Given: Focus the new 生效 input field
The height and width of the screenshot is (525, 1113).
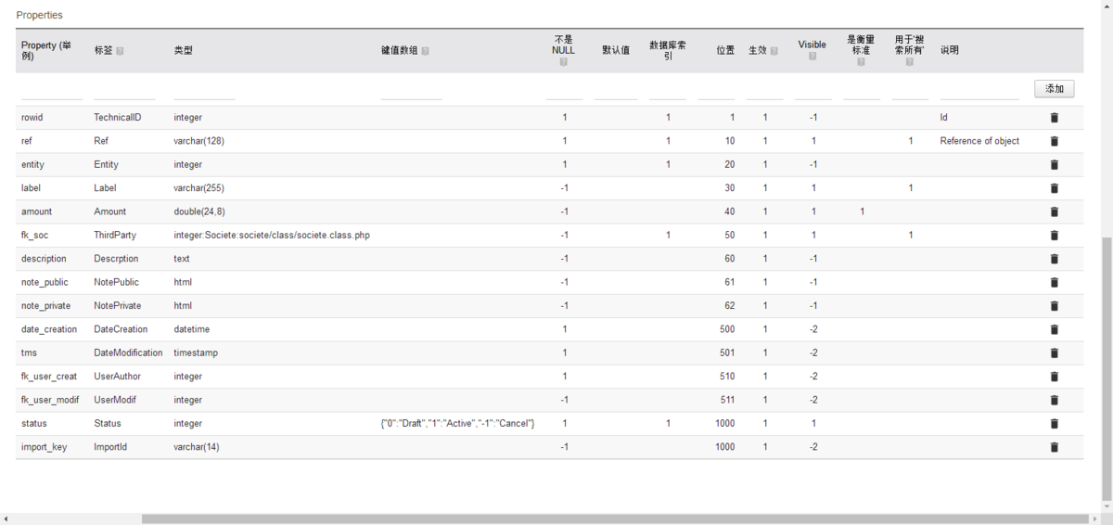Looking at the screenshot, I should [x=765, y=91].
